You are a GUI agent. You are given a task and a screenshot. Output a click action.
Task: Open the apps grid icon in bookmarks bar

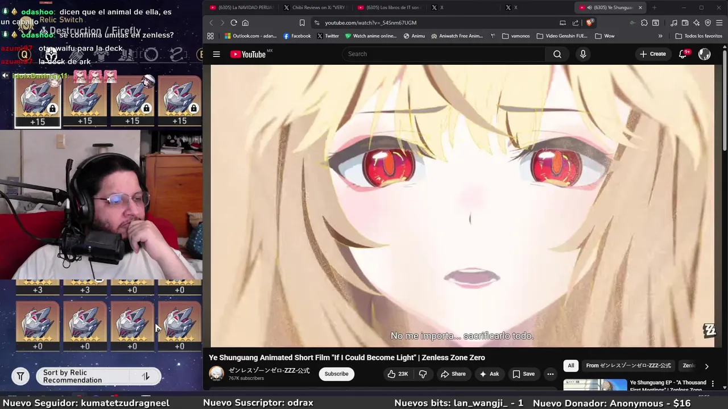coord(210,36)
